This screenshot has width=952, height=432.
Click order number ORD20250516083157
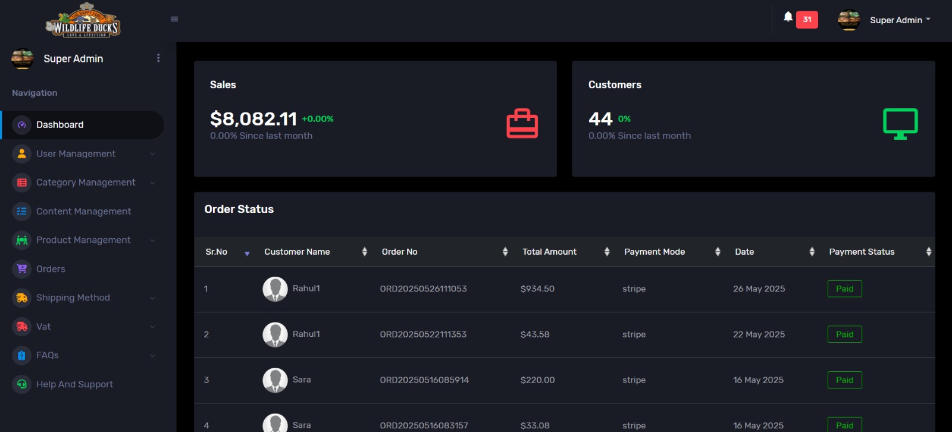coord(424,425)
